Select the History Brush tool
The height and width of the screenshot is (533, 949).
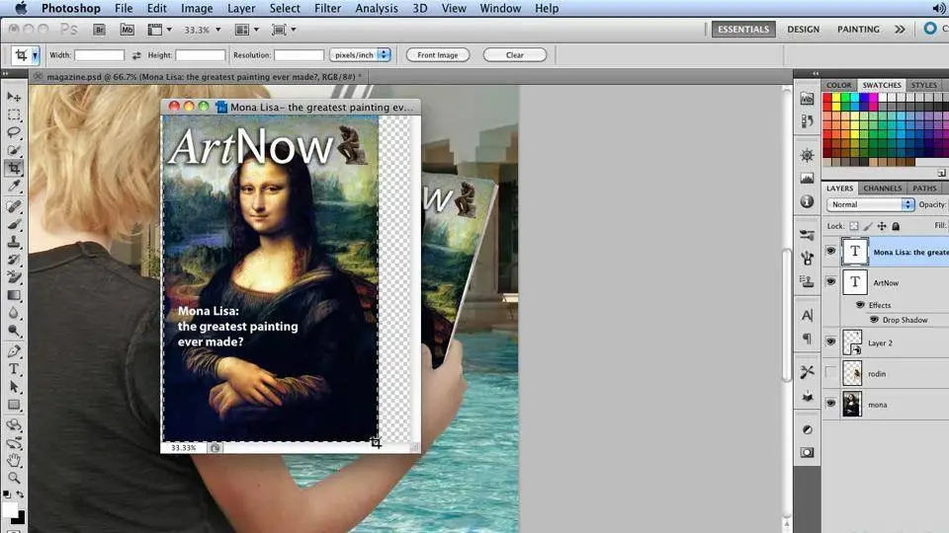(13, 260)
